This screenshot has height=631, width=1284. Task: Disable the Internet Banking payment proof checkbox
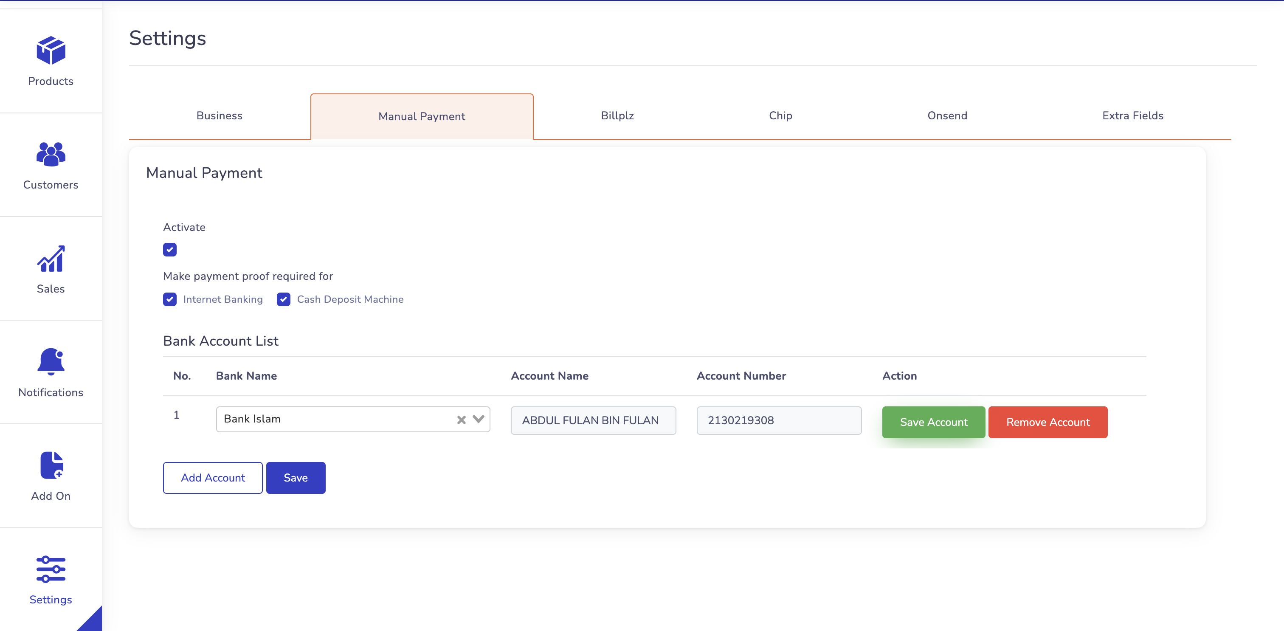tap(169, 299)
